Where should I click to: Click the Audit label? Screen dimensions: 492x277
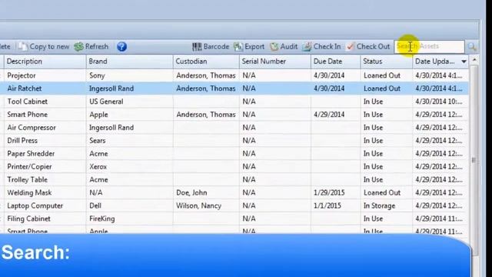[289, 46]
